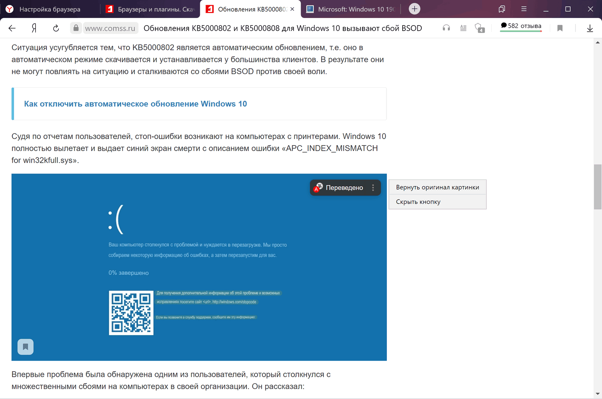Save image with the bookmark icon on BSOD picture

pyautogui.click(x=25, y=347)
